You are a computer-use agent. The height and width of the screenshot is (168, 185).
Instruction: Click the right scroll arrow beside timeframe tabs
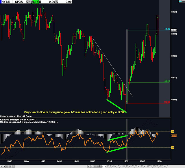tap(92, 166)
